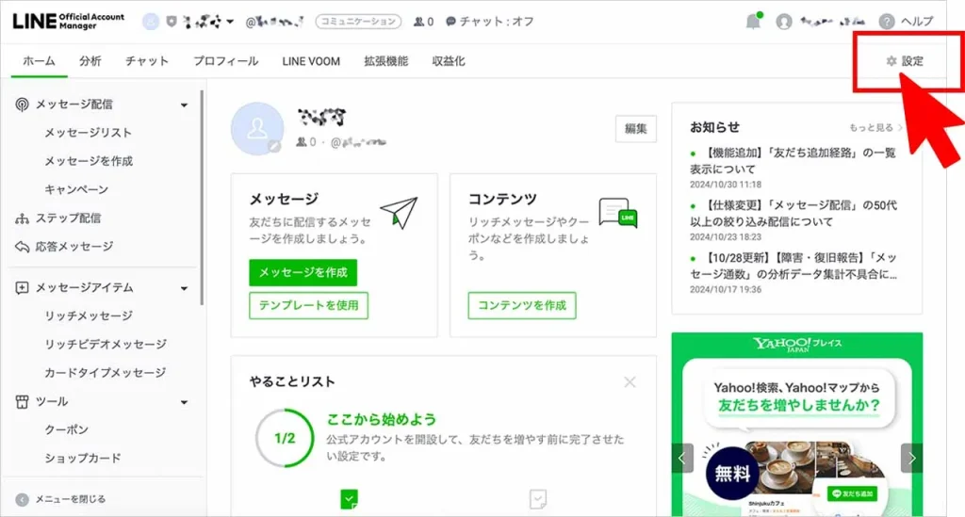Click the settings gear icon
The height and width of the screenshot is (517, 965).
[x=891, y=61]
